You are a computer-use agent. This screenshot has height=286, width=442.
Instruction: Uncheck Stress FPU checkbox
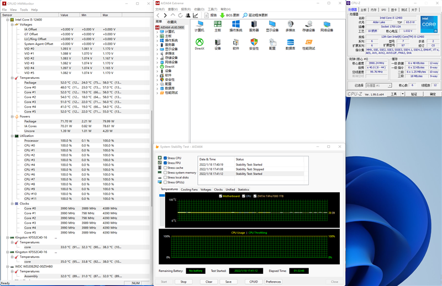(x=165, y=163)
